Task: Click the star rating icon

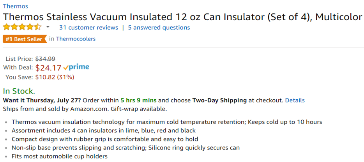Action: (22, 27)
